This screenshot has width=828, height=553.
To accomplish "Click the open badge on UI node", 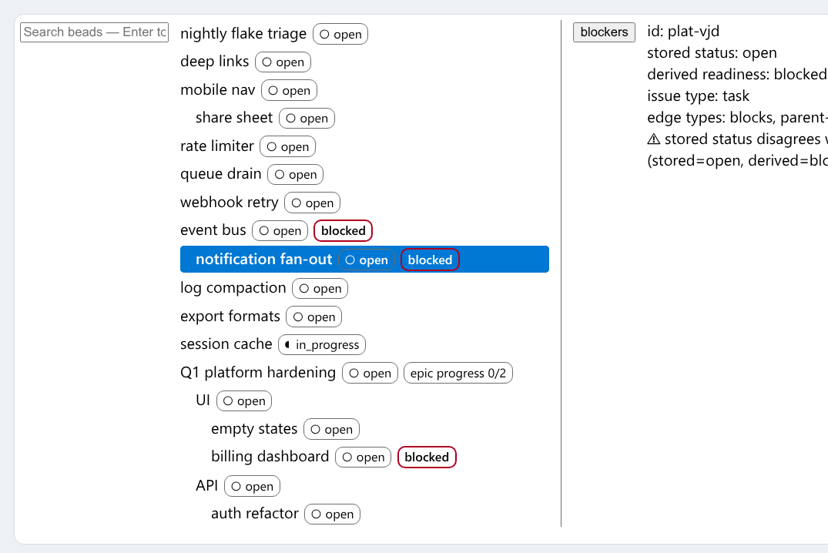I will 244,401.
